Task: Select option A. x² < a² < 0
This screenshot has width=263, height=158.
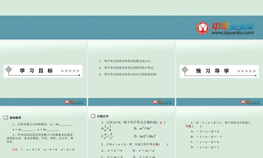Action: click(x=112, y=151)
